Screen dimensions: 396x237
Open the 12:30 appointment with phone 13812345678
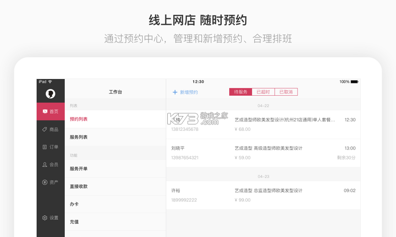tap(263, 124)
